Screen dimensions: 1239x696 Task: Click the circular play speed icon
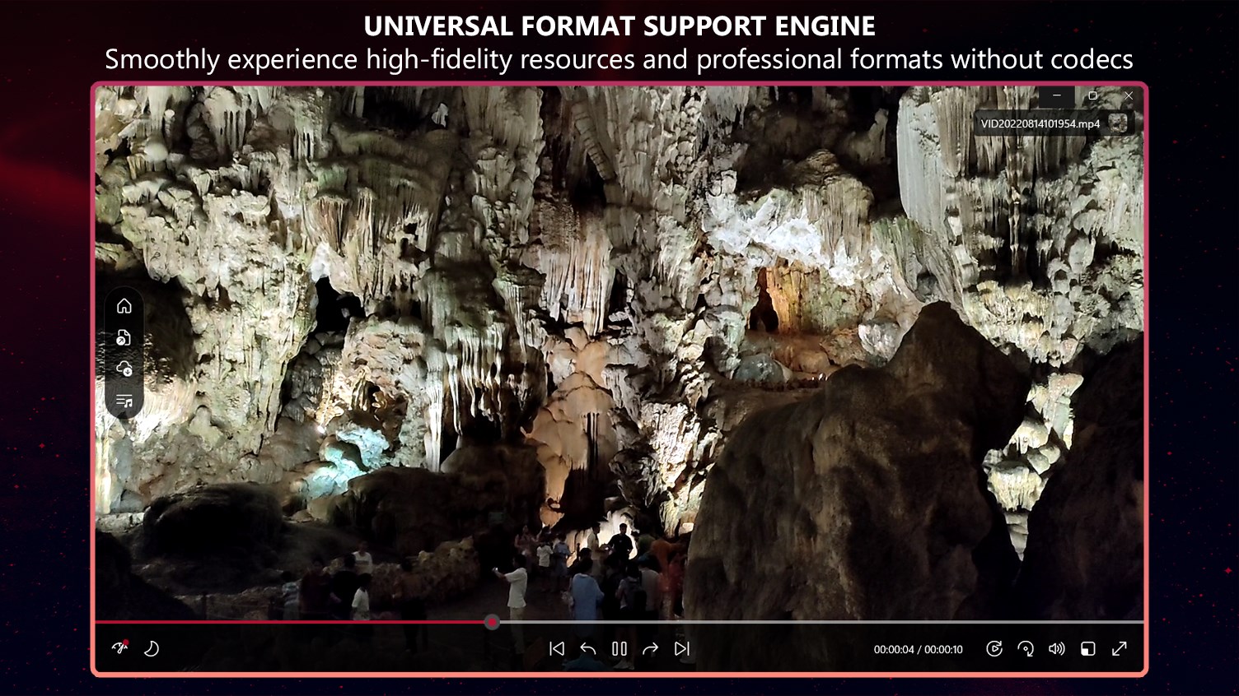[994, 648]
